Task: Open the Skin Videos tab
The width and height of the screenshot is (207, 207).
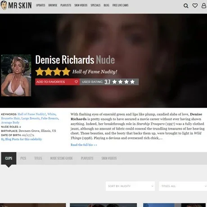Action: click(109, 158)
